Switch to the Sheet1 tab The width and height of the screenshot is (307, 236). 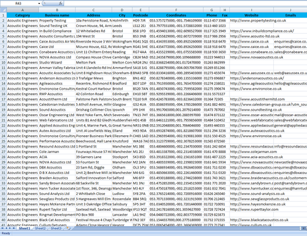coord(25,228)
